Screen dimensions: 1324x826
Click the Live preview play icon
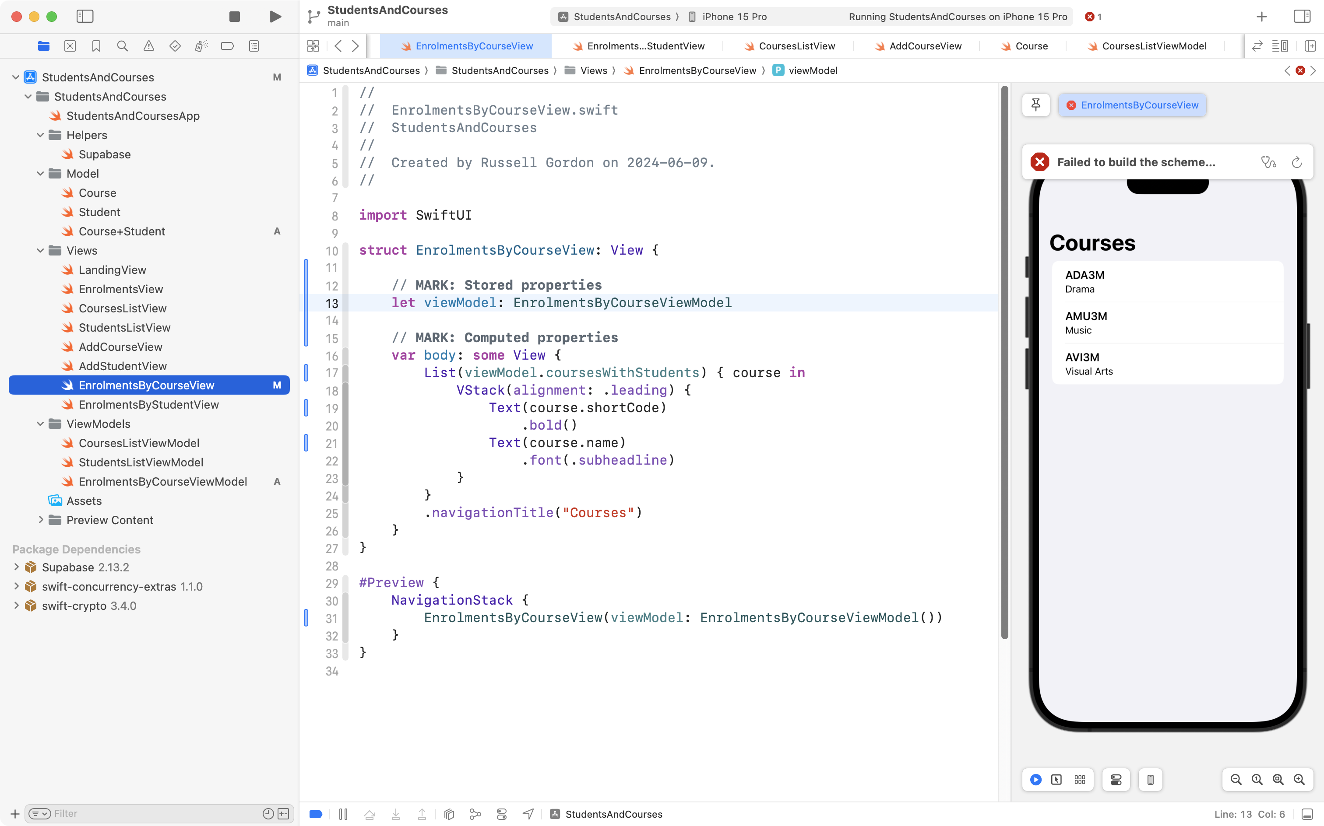1035,780
